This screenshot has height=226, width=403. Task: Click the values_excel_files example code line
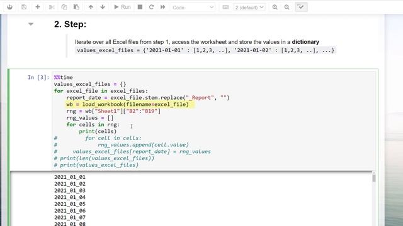tap(206, 50)
